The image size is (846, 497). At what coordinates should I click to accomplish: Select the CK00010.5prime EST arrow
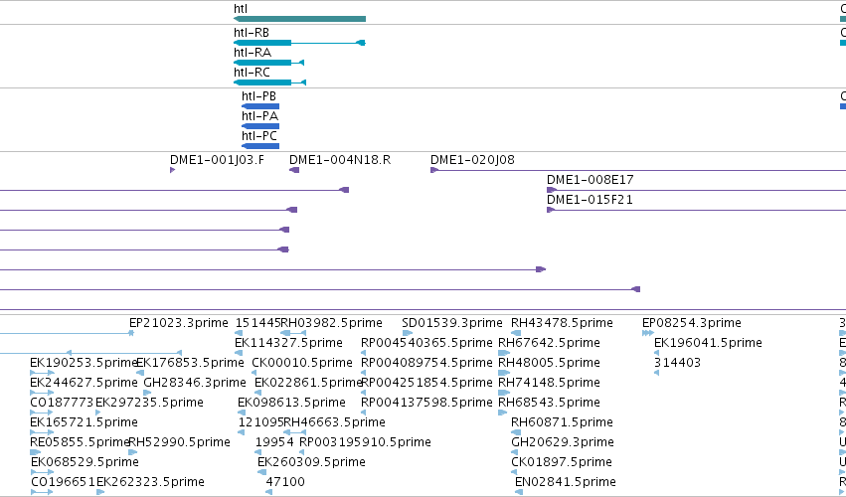pyautogui.click(x=255, y=373)
